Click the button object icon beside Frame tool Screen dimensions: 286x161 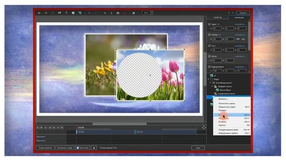pos(59,13)
